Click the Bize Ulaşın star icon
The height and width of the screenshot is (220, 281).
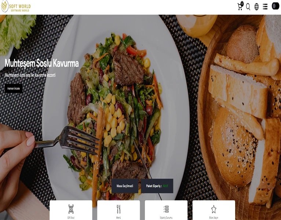214,209
